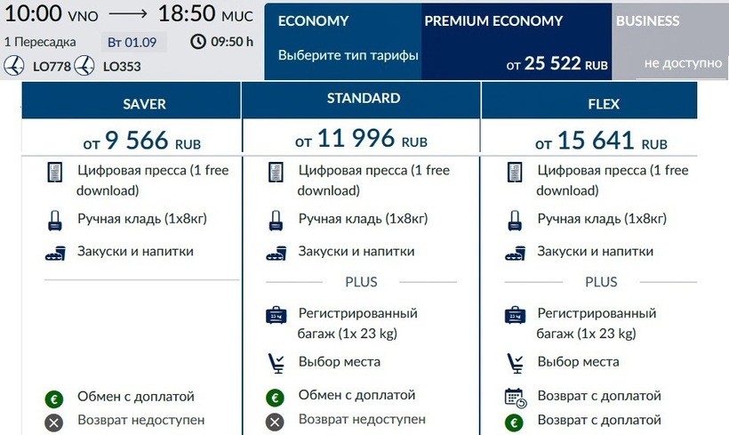Click the snacks and drinks icon in Flex column
729x435 pixels.
pyautogui.click(x=515, y=252)
